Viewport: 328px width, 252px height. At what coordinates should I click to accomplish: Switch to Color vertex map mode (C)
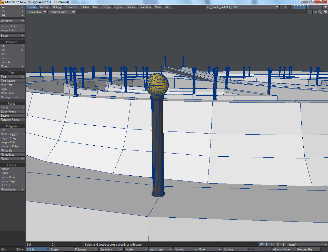point(278,244)
